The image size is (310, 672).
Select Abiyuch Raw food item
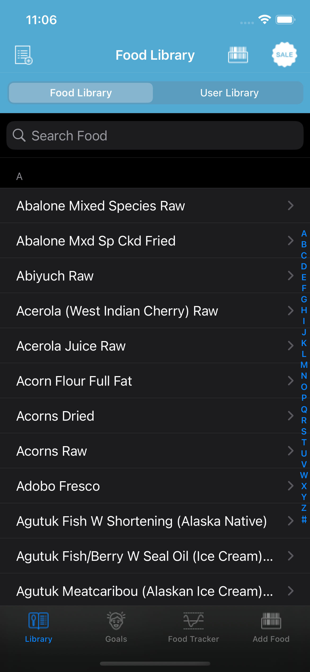pos(55,276)
